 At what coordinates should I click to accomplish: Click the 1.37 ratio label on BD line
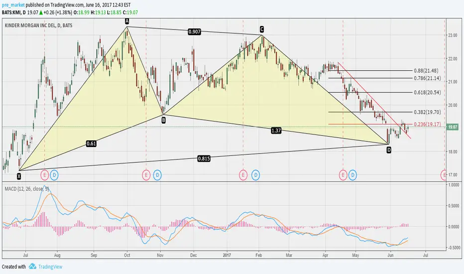pos(276,131)
